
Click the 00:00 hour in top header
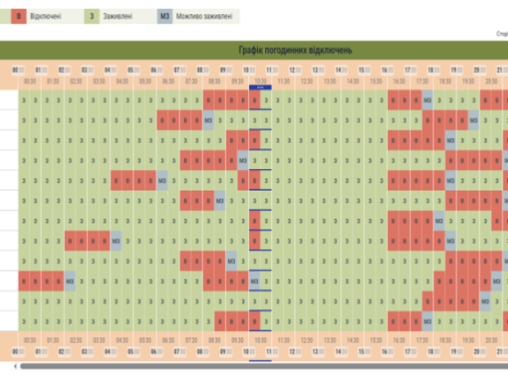coord(18,70)
